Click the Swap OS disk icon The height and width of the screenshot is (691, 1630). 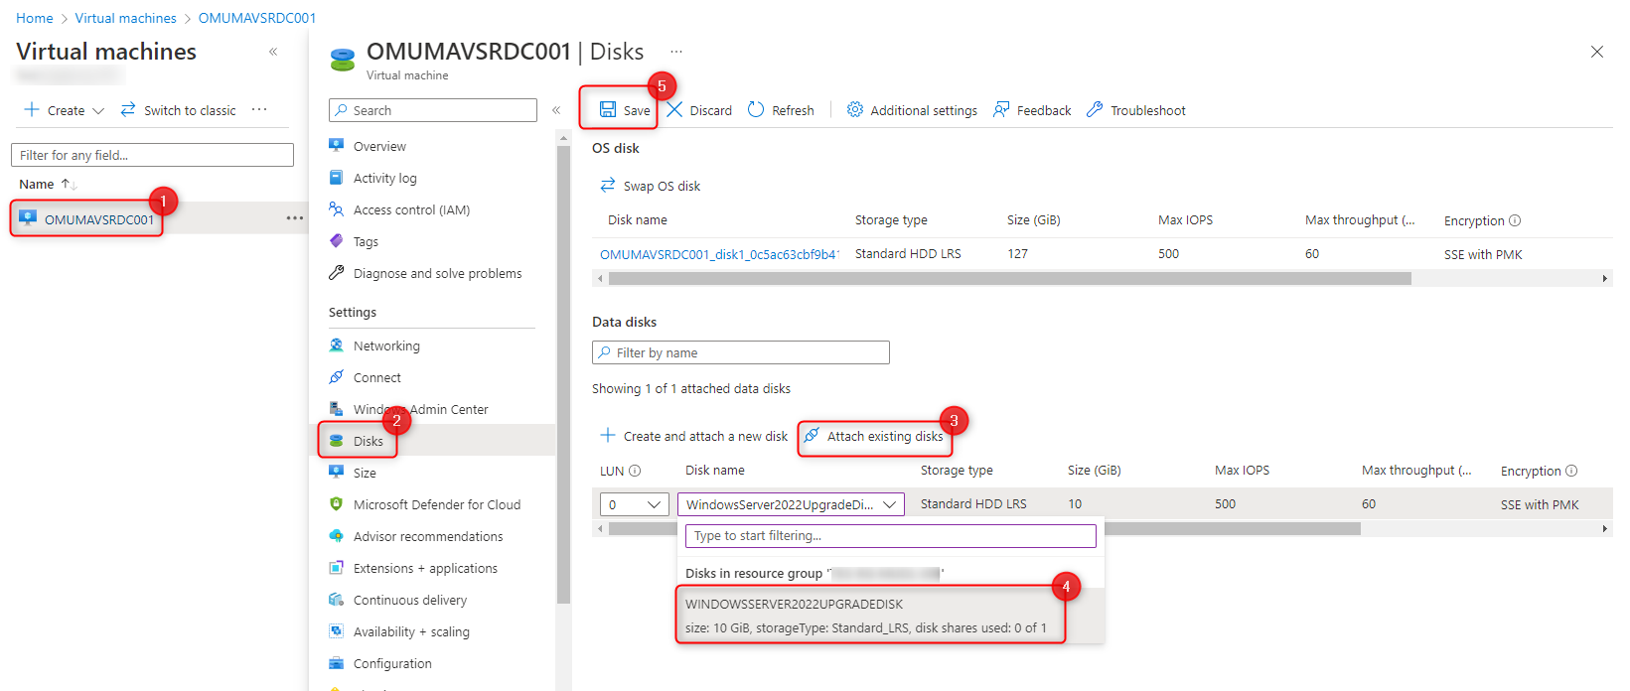coord(608,186)
